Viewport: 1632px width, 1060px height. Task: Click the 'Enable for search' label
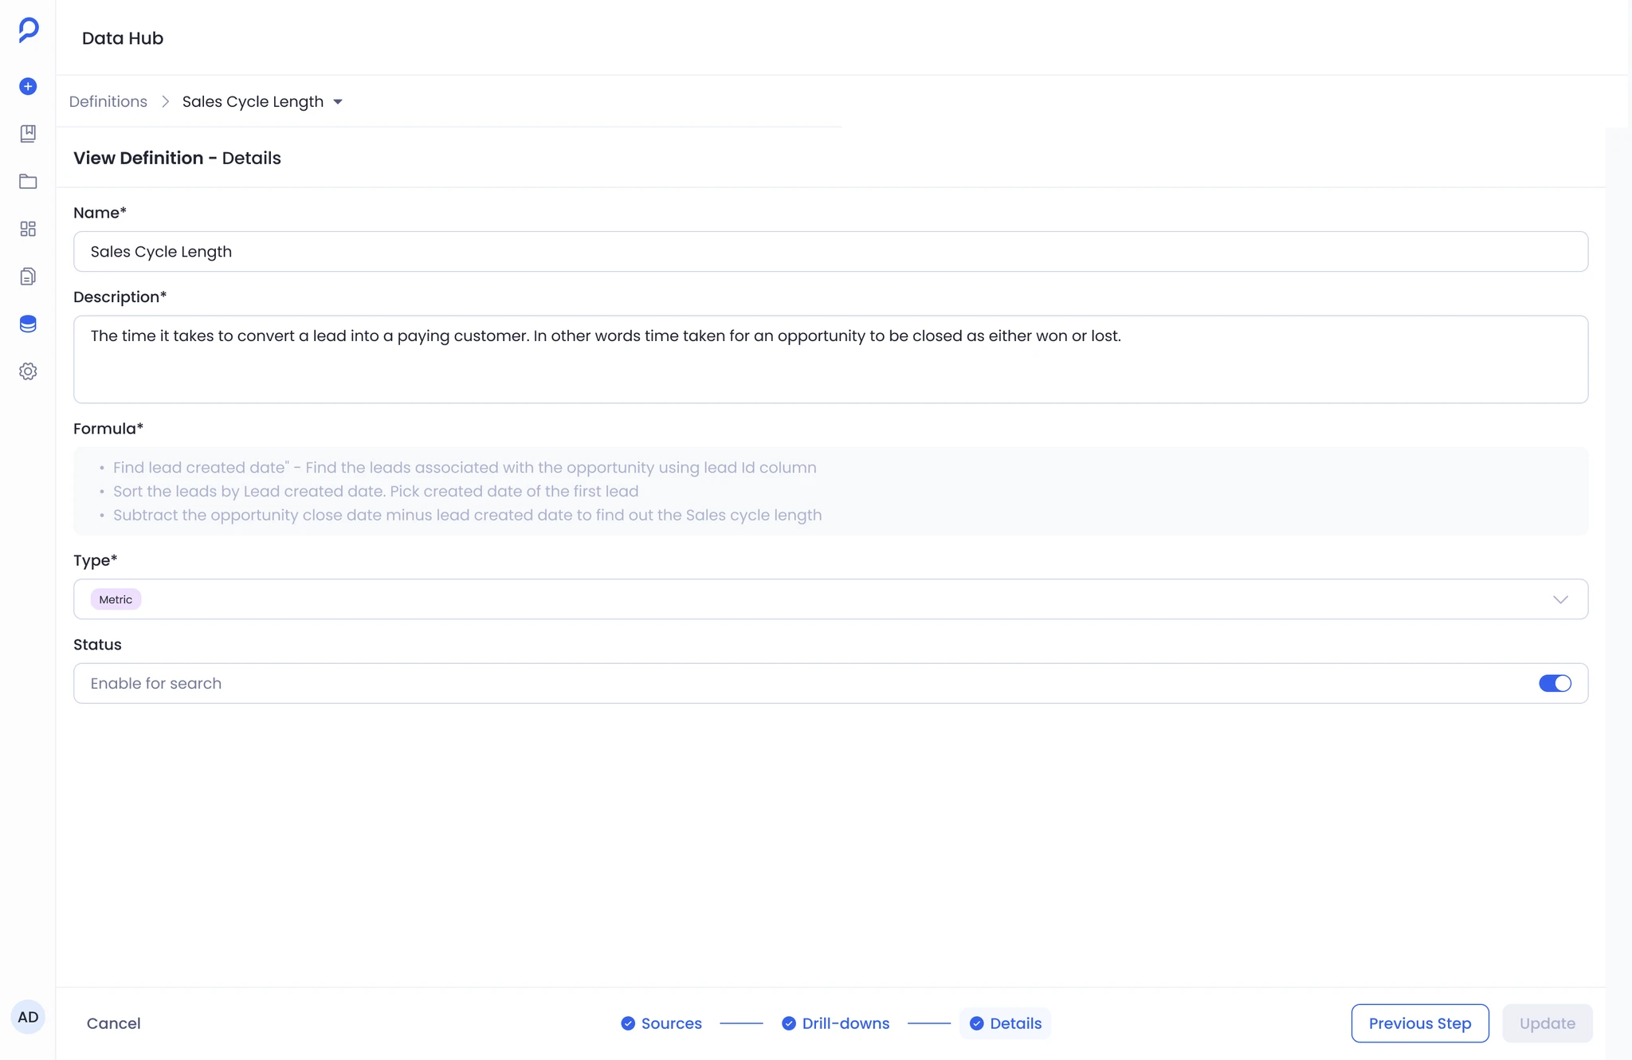click(x=156, y=683)
